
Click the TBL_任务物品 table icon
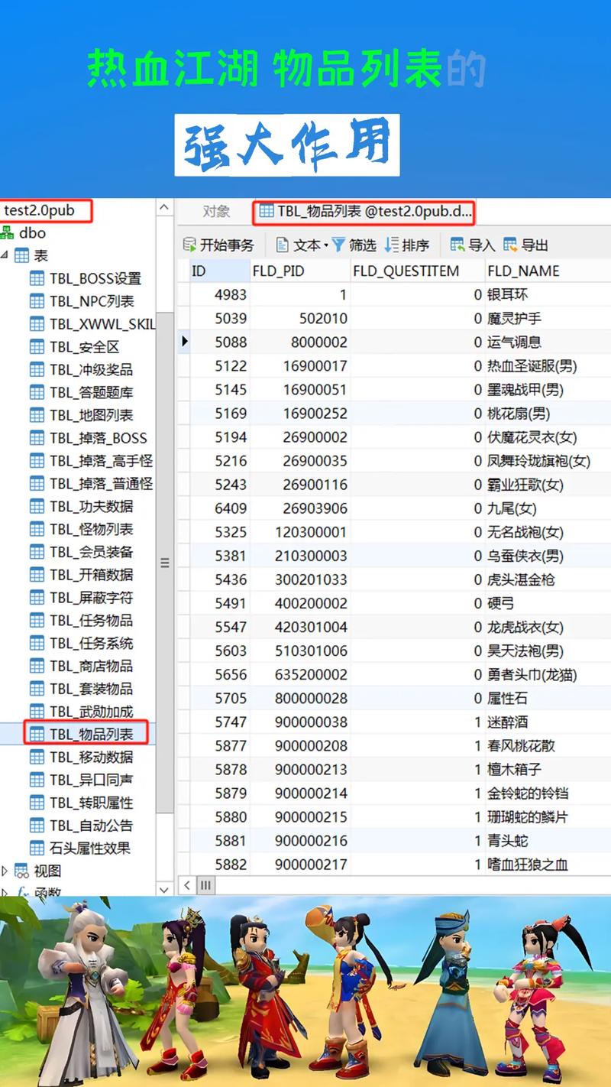[37, 620]
